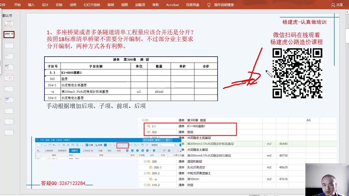Switch to the 设计 ribbon tab
Screen dimensions: 349x196
(45, 5)
